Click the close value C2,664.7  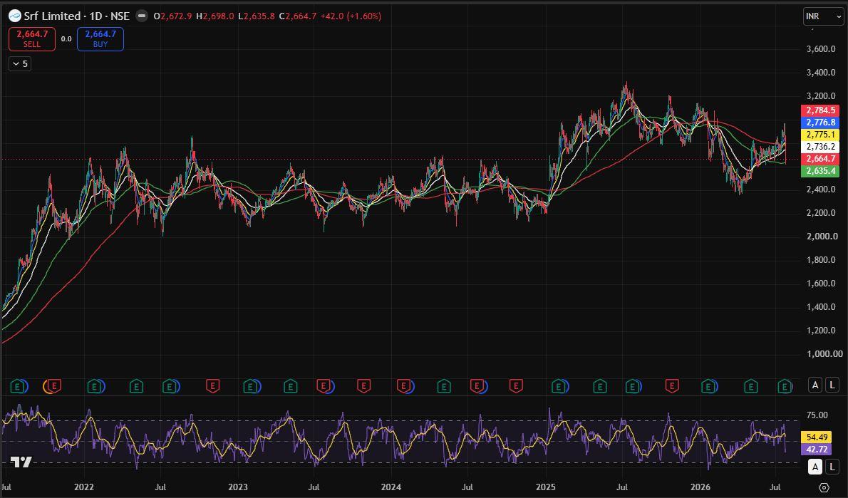point(297,16)
